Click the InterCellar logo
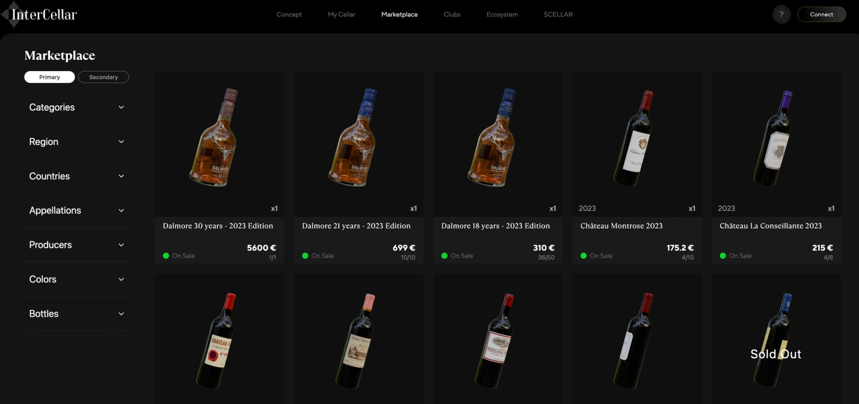 pos(39,15)
